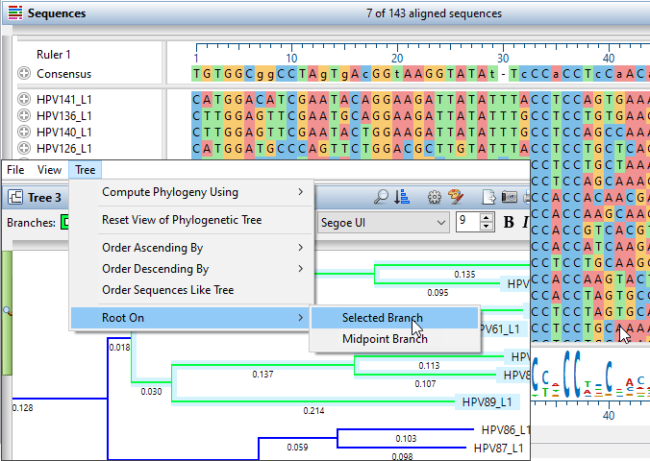This screenshot has height=461, width=650.
Task: Select the HPV87_L1 tree leaf
Action: pos(498,449)
